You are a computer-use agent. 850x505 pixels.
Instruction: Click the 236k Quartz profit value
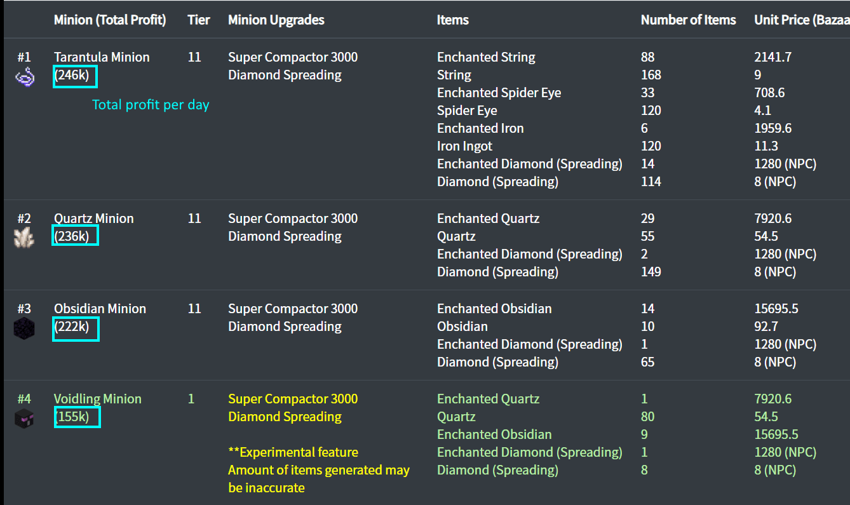(x=76, y=236)
